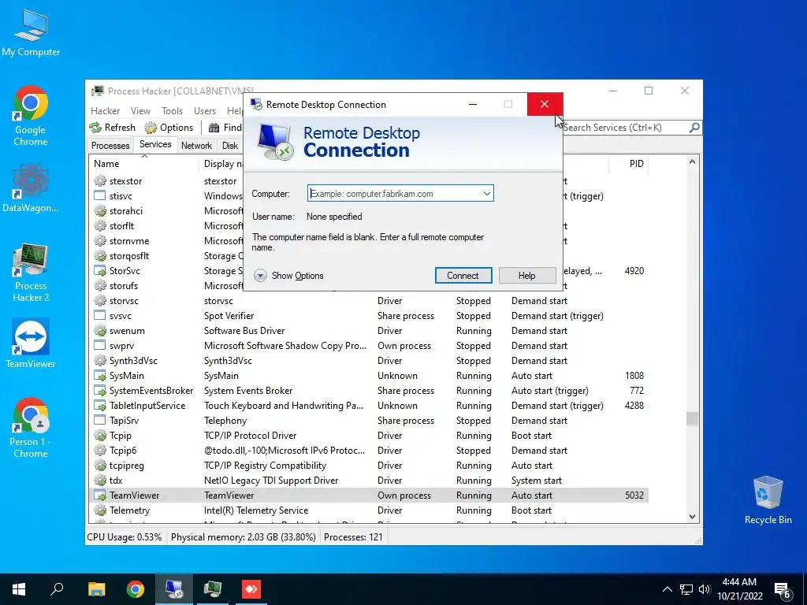Click the Connect button

click(463, 275)
